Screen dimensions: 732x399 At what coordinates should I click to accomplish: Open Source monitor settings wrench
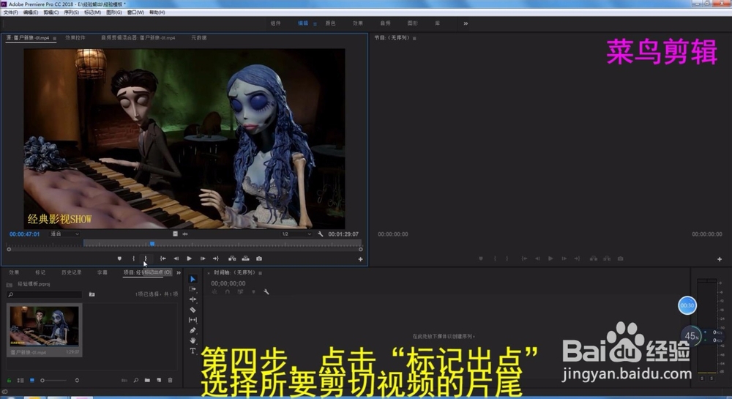(321, 234)
